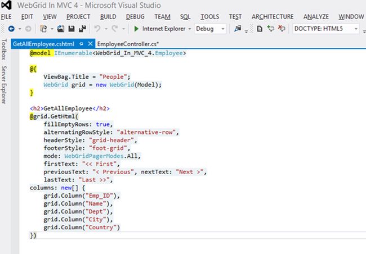The width and height of the screenshot is (366, 254).
Task: Open the BUILD menu
Action: [x=108, y=17]
